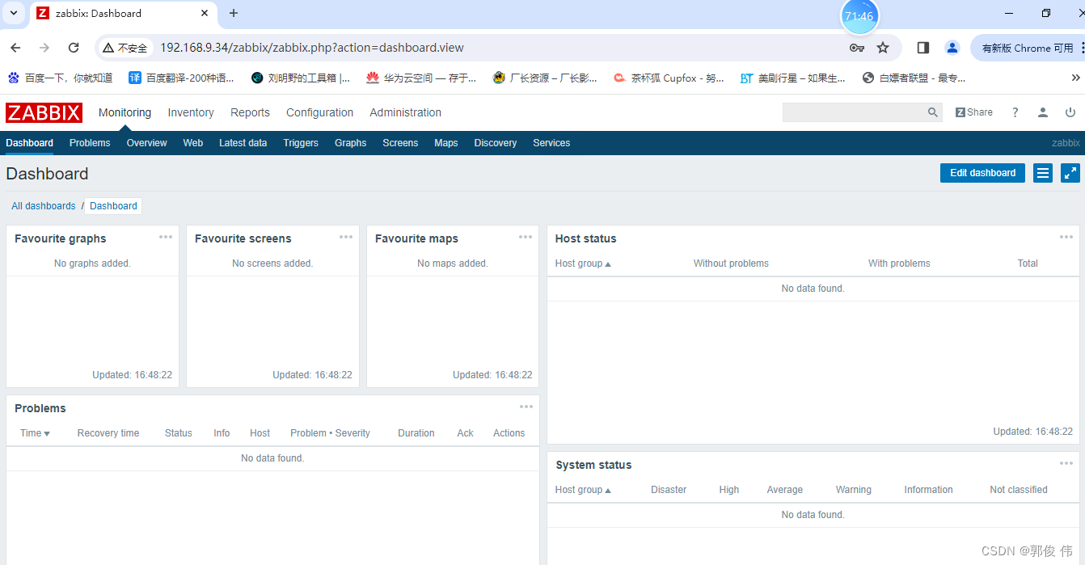Click the Edit dashboard button
The image size is (1085, 565).
(x=982, y=173)
